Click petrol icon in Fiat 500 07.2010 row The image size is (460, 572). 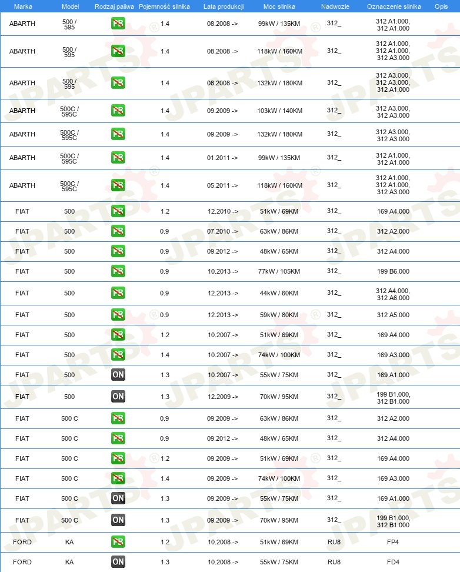118,231
